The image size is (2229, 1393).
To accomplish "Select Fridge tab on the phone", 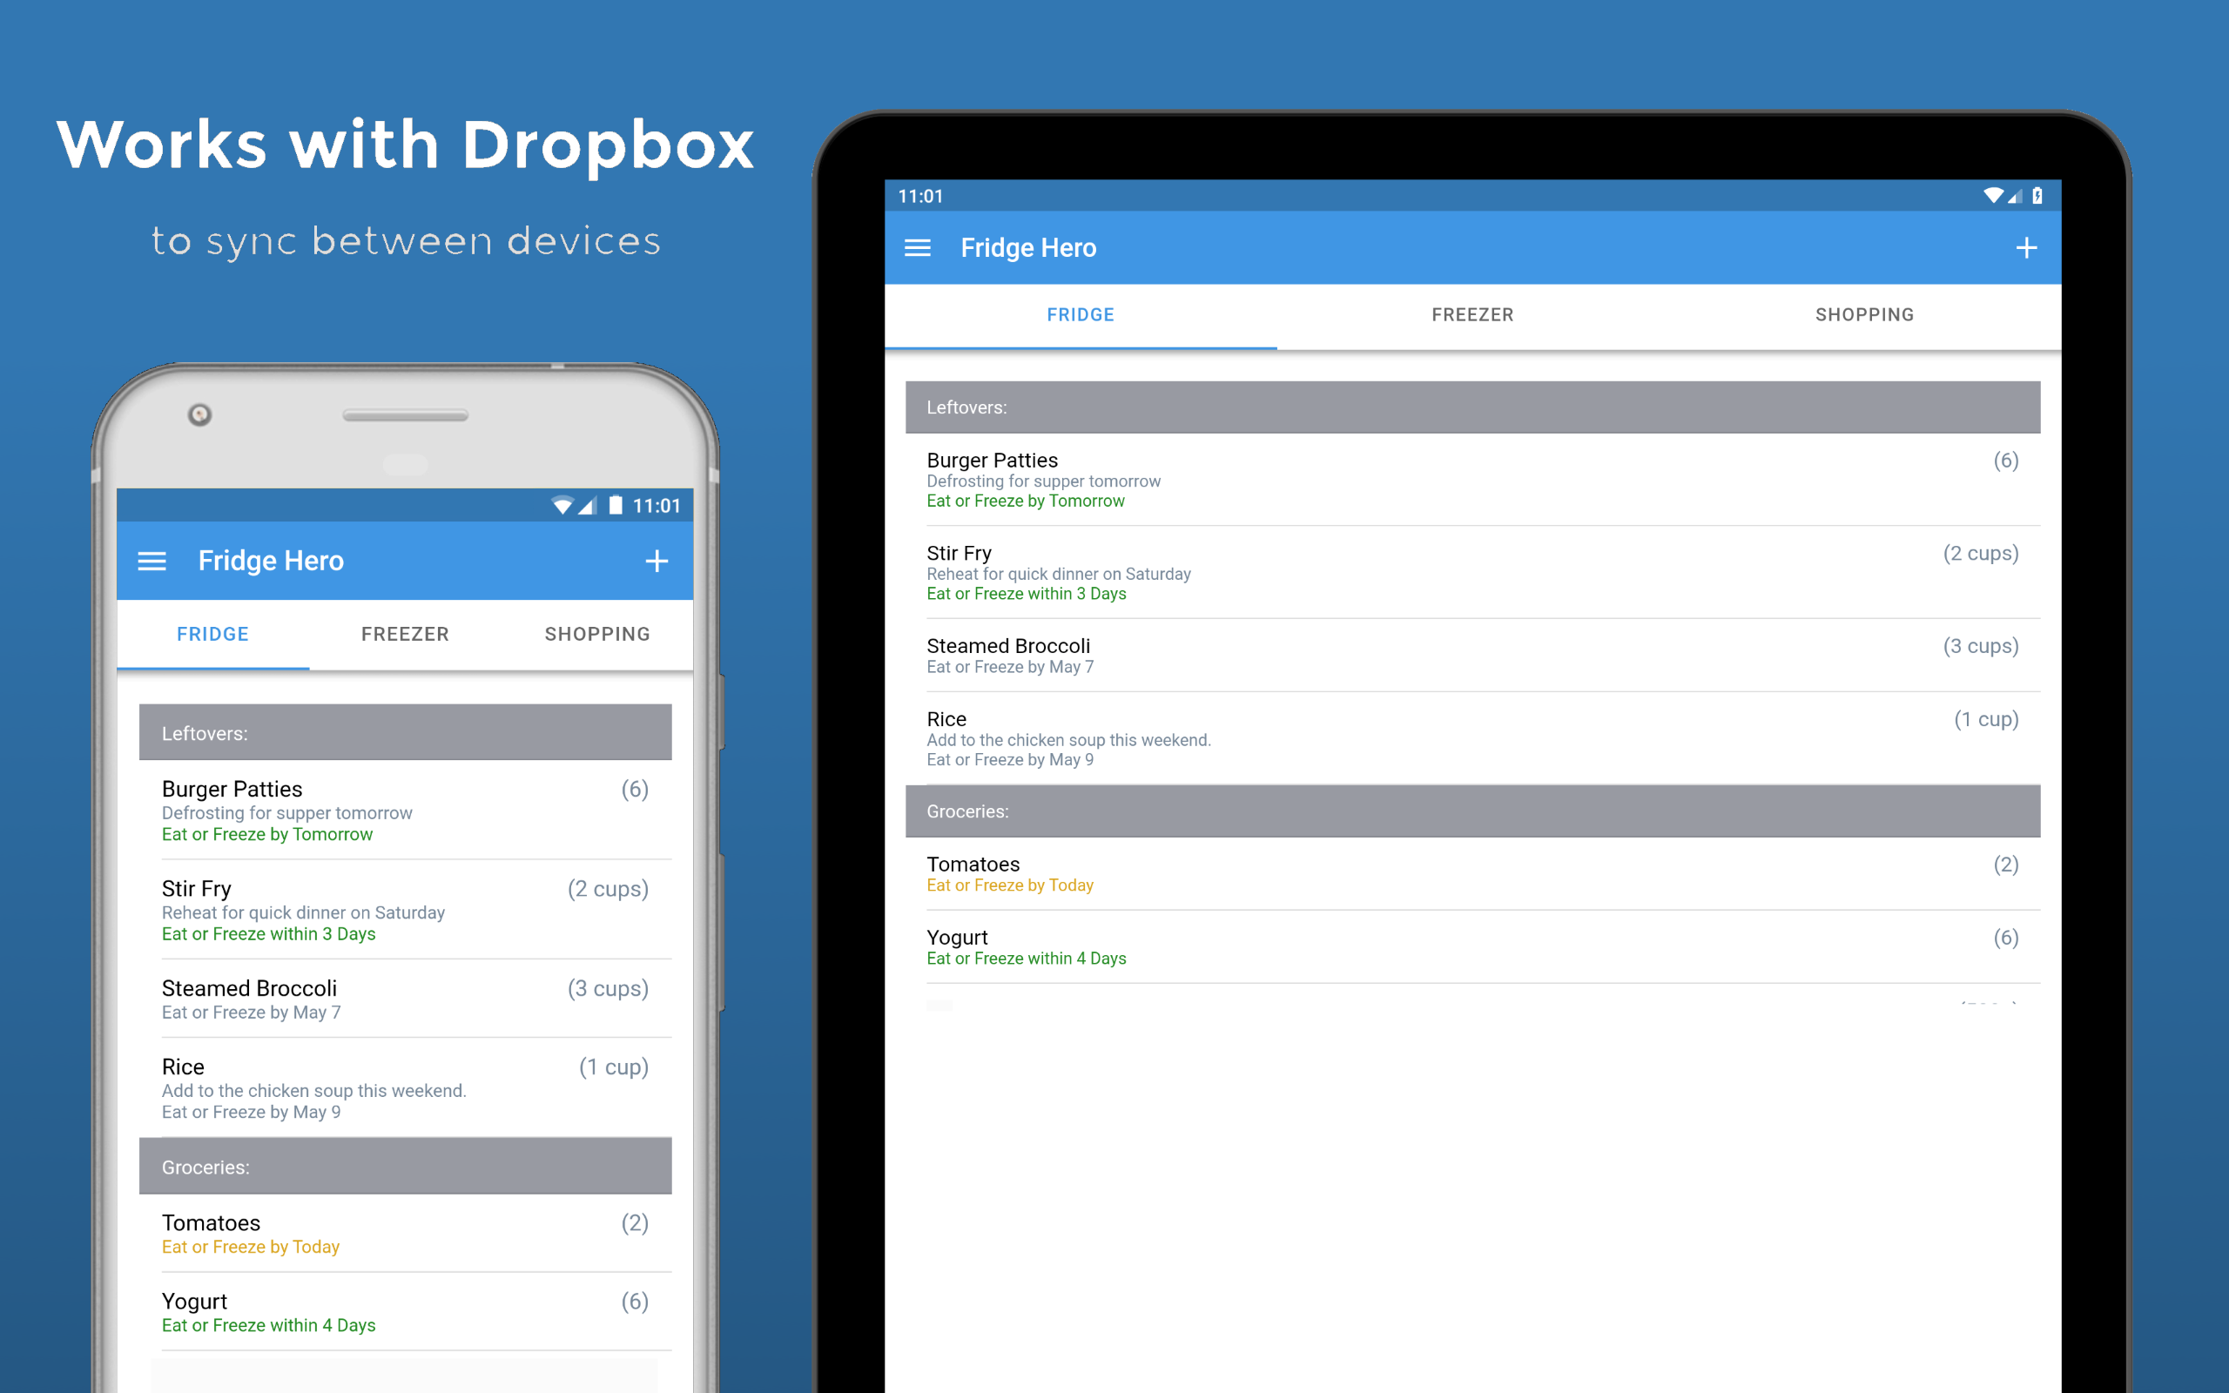I will pyautogui.click(x=212, y=634).
